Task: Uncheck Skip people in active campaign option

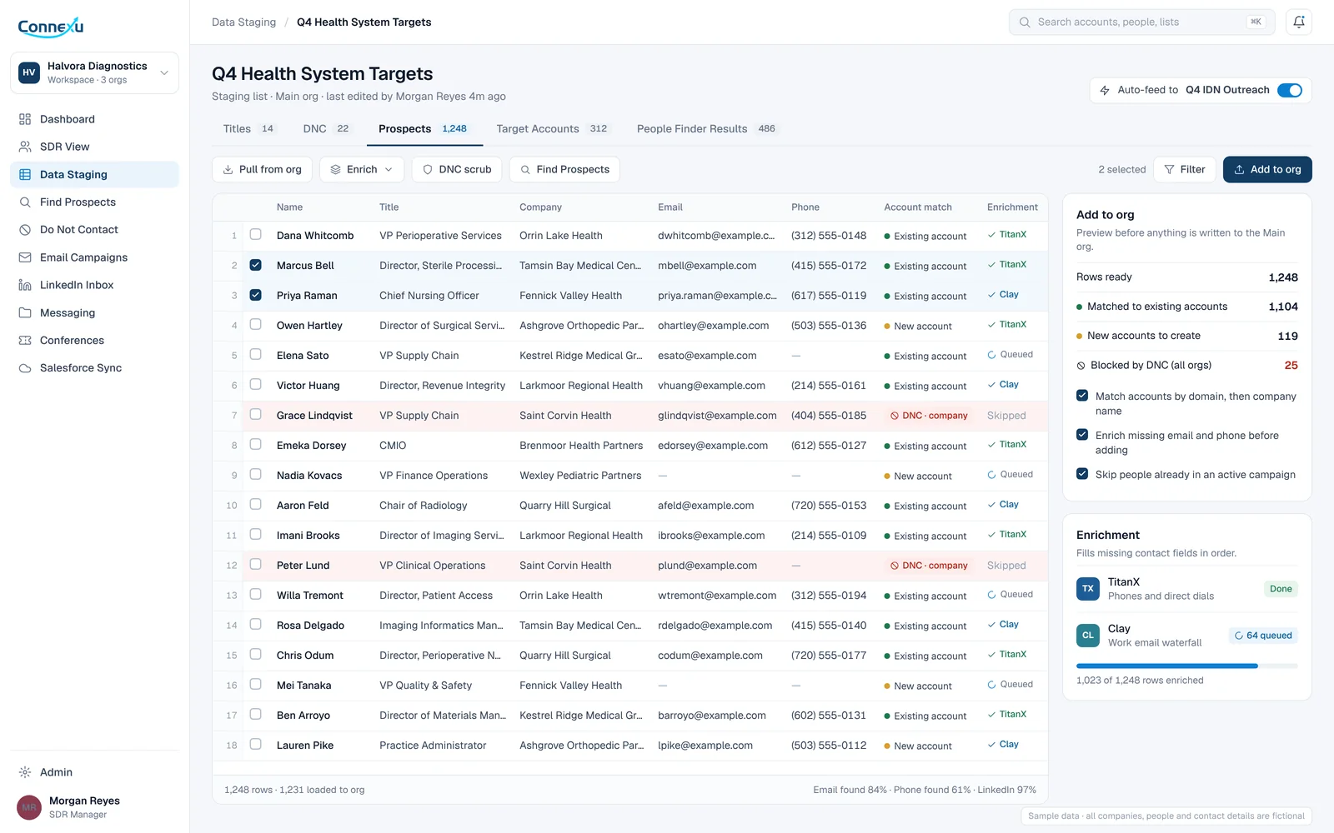Action: [x=1082, y=474]
